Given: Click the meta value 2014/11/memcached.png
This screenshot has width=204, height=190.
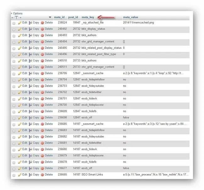Looking at the screenshot, I should (x=138, y=23).
